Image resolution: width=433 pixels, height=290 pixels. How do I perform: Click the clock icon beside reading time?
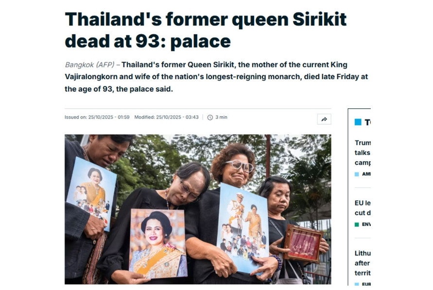(x=210, y=118)
